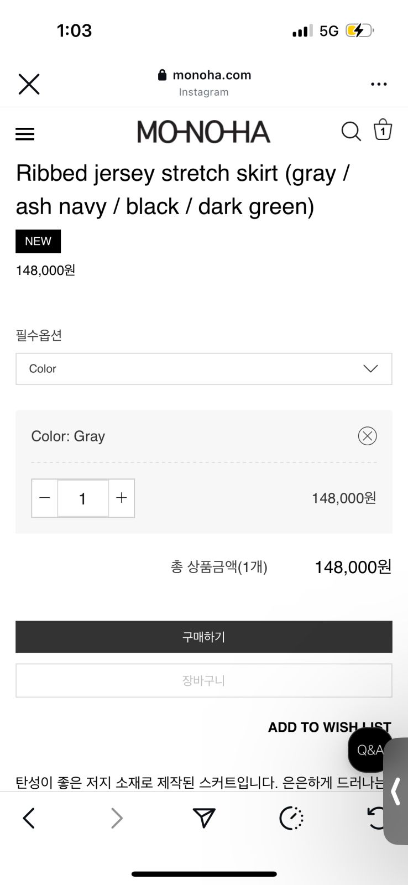
Task: Go to the MONOHA logo homepage
Action: click(203, 132)
